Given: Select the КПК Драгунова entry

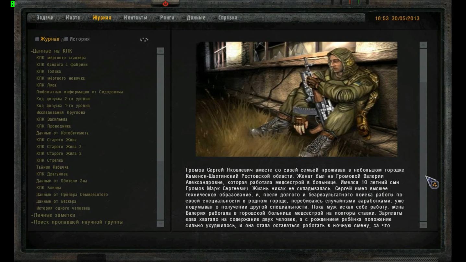Looking at the screenshot, I should coord(52,174).
